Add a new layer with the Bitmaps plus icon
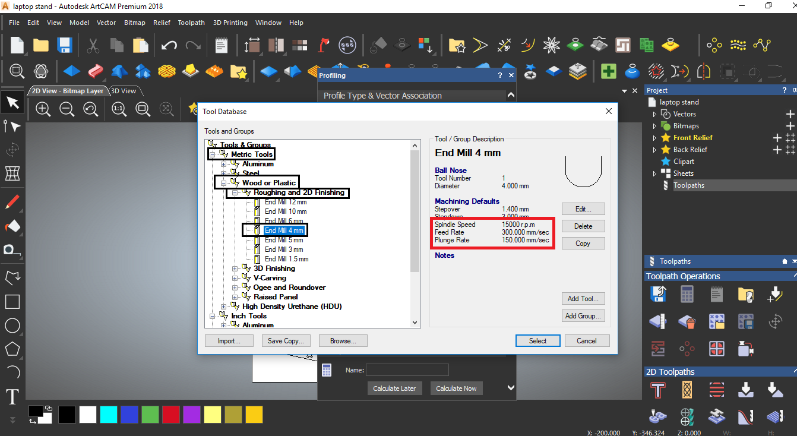This screenshot has width=797, height=436. click(790, 126)
